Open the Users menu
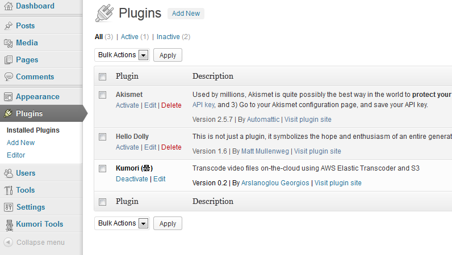The width and height of the screenshot is (452, 255). click(26, 173)
